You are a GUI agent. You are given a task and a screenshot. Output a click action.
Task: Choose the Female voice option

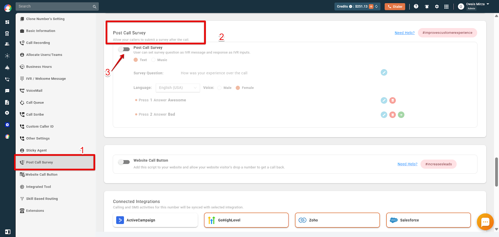[x=238, y=88]
